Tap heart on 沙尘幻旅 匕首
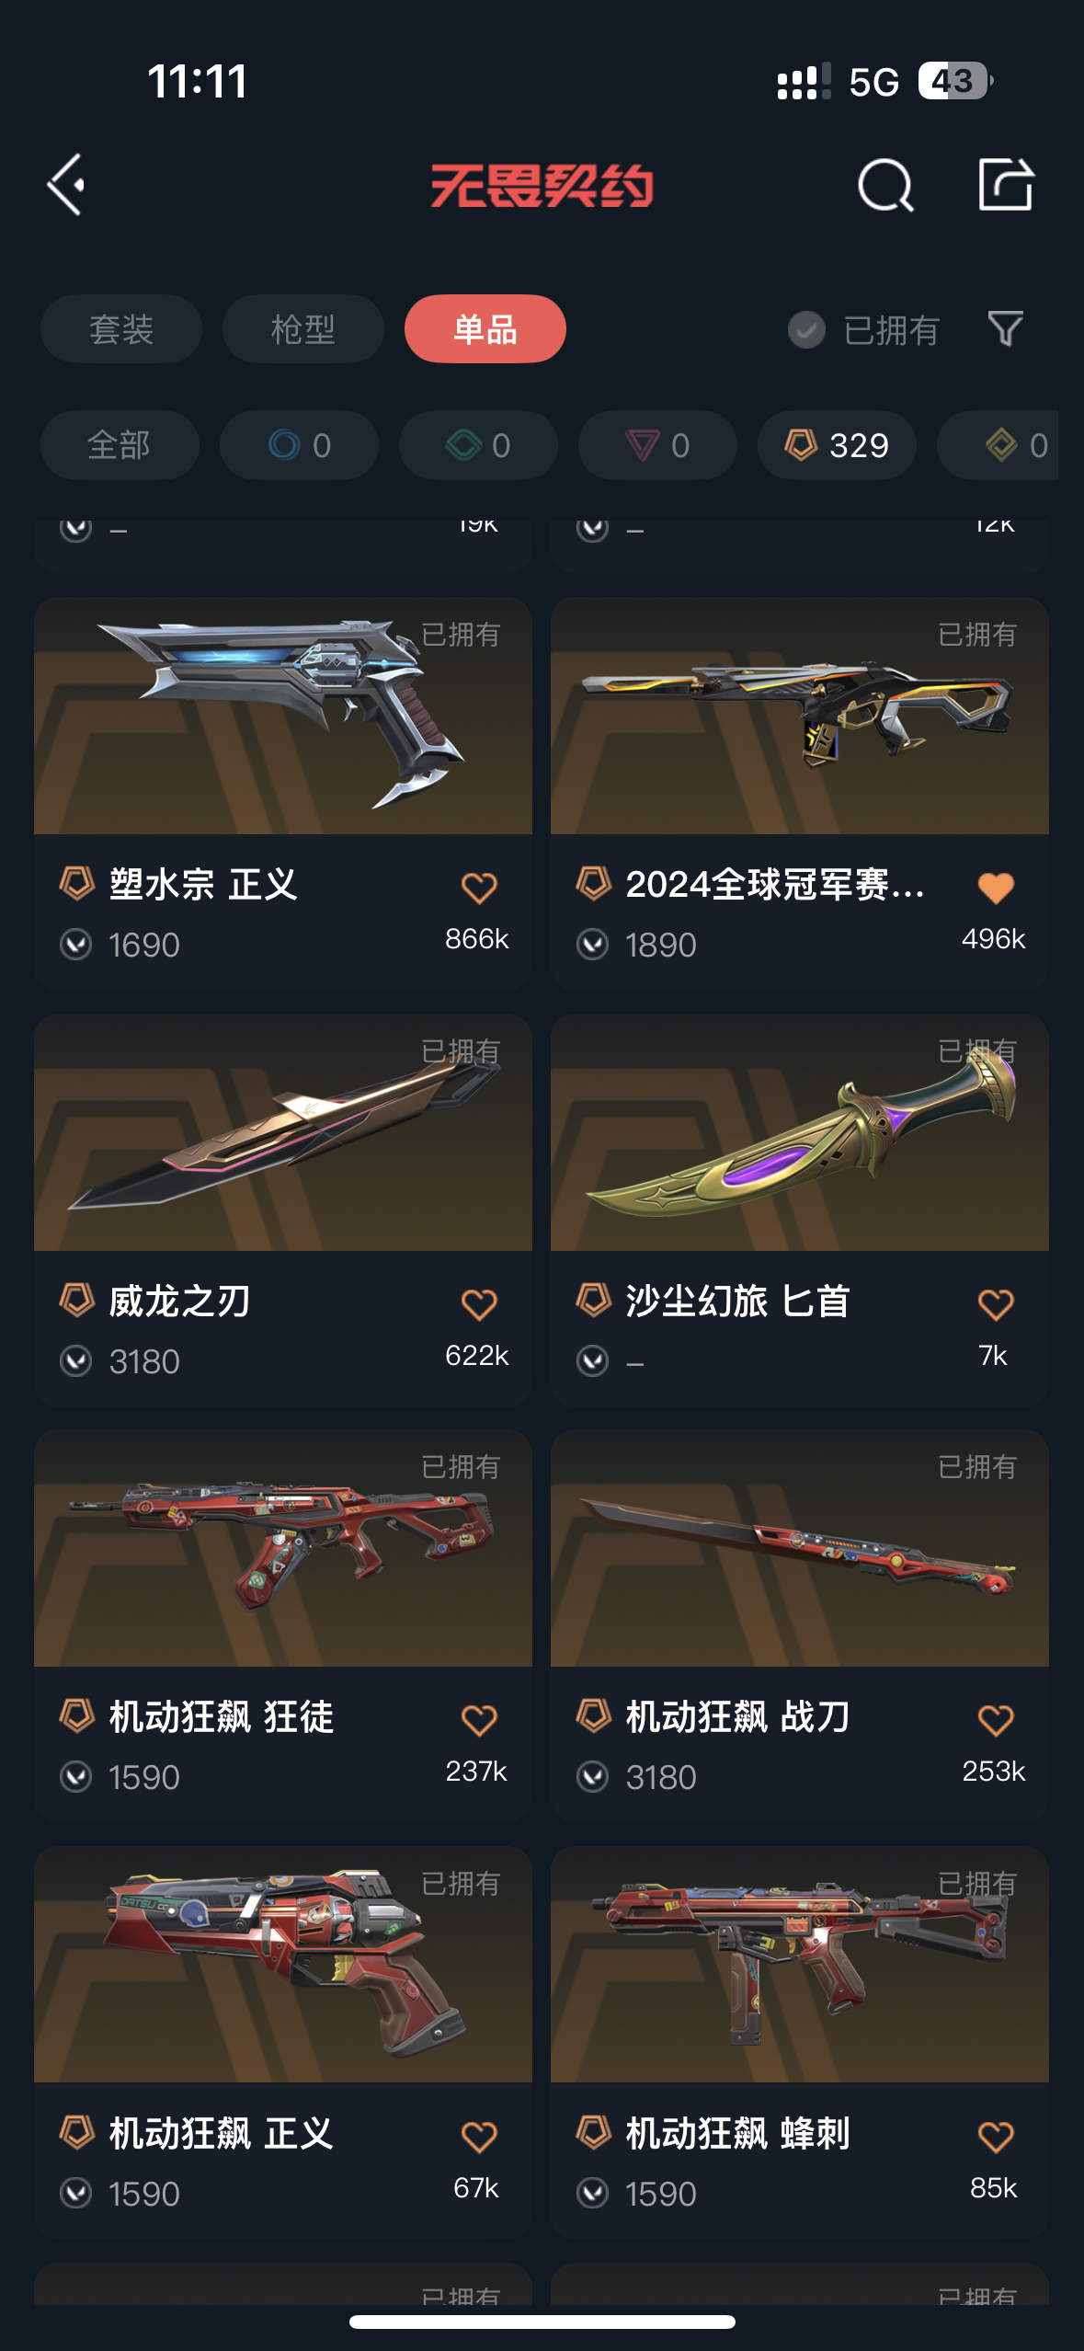 click(x=996, y=1304)
